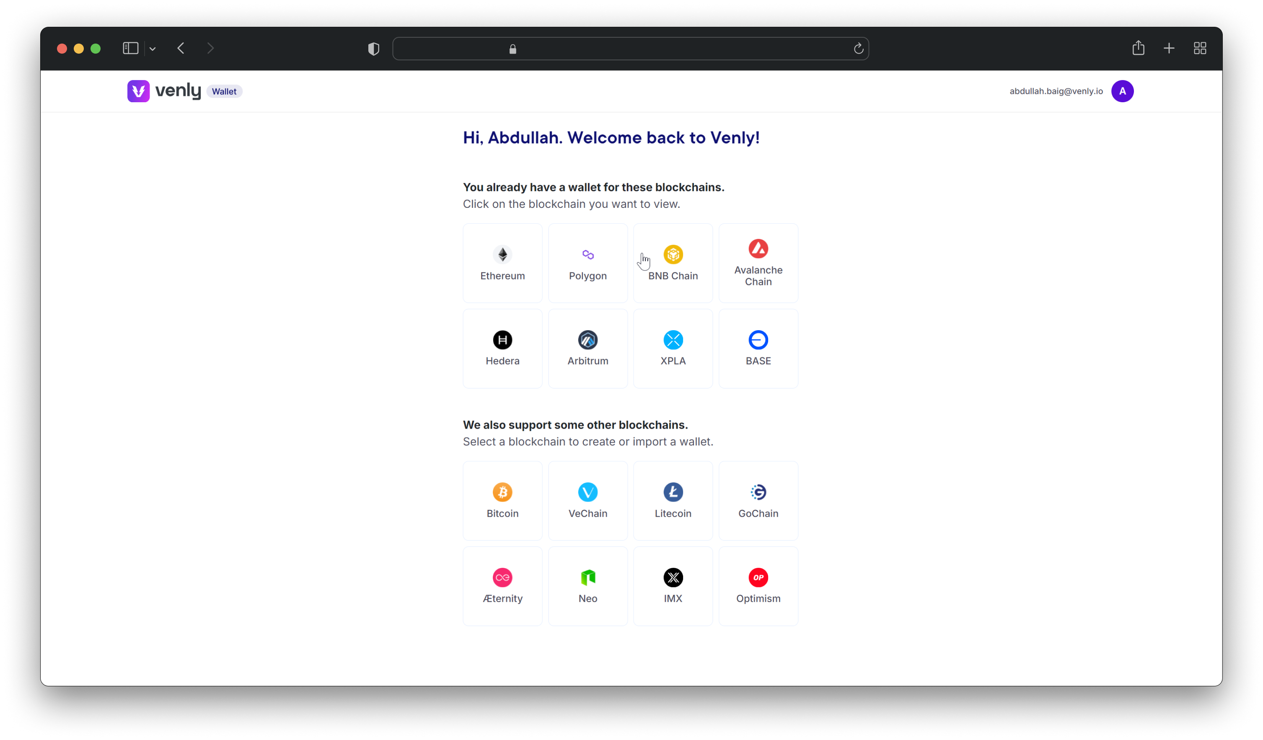Click the user avatar icon top right
The image size is (1263, 740).
1123,91
